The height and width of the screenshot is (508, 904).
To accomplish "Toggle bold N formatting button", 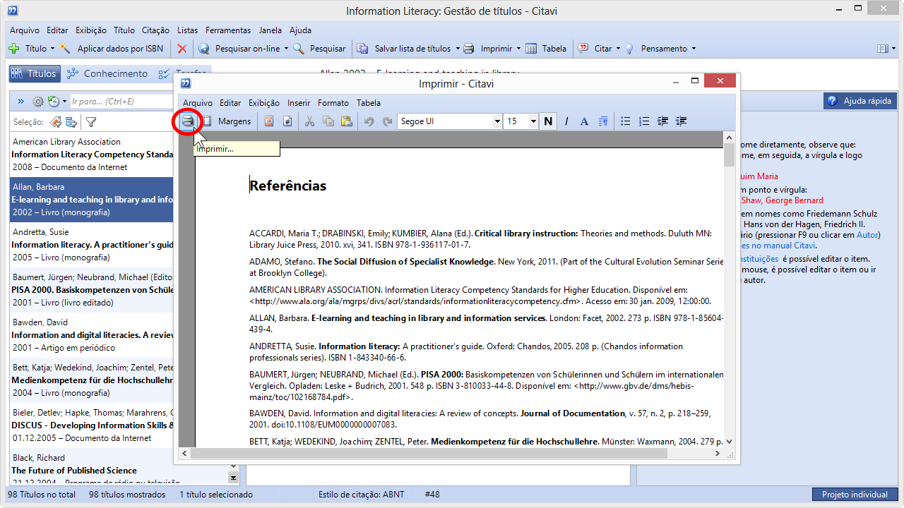I will click(x=548, y=121).
